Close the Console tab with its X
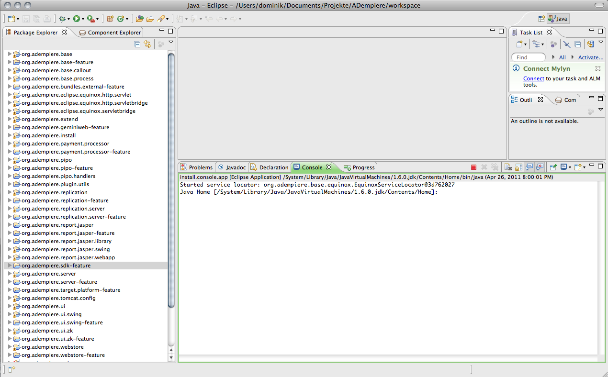The height and width of the screenshot is (377, 608). [329, 167]
